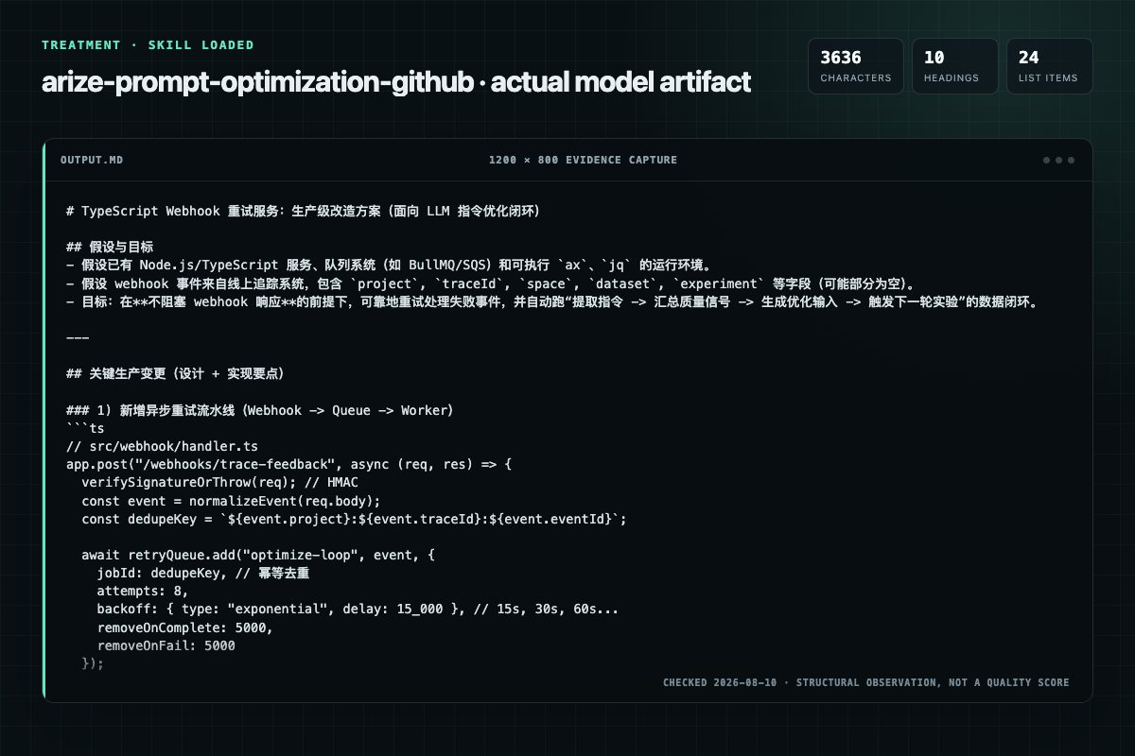1135x756 pixels.
Task: Click the "# TypeScript Webhook" heading line
Action: 304,211
